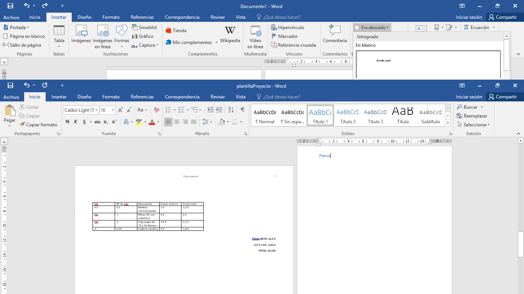Toggle show paragraph marks ¶

tap(243, 110)
